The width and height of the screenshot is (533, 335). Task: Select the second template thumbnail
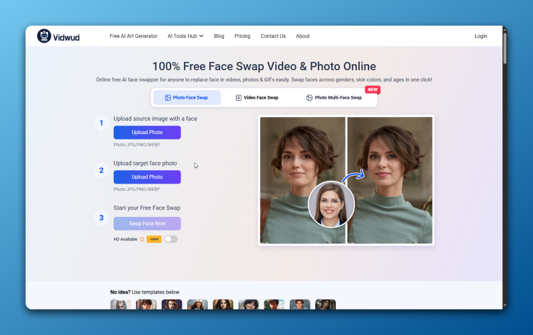(146, 304)
